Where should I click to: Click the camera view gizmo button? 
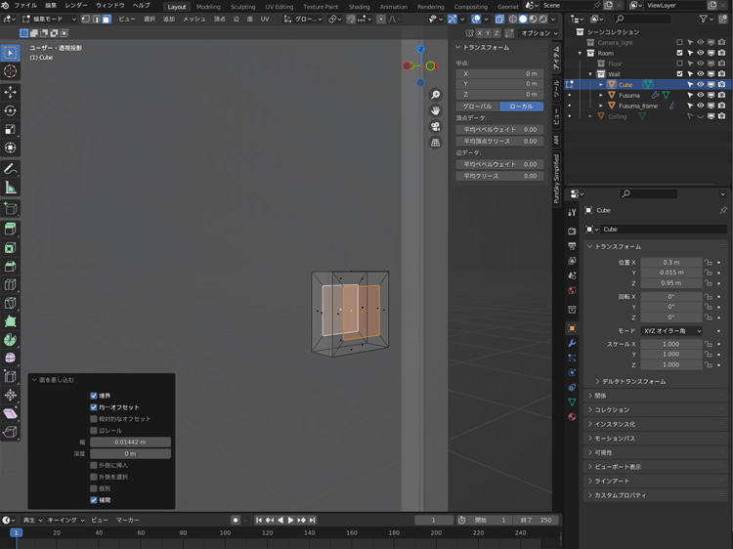[435, 126]
